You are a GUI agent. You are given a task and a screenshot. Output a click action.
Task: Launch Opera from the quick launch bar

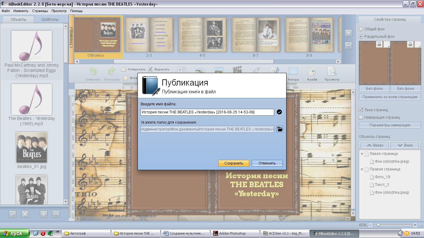point(43,233)
